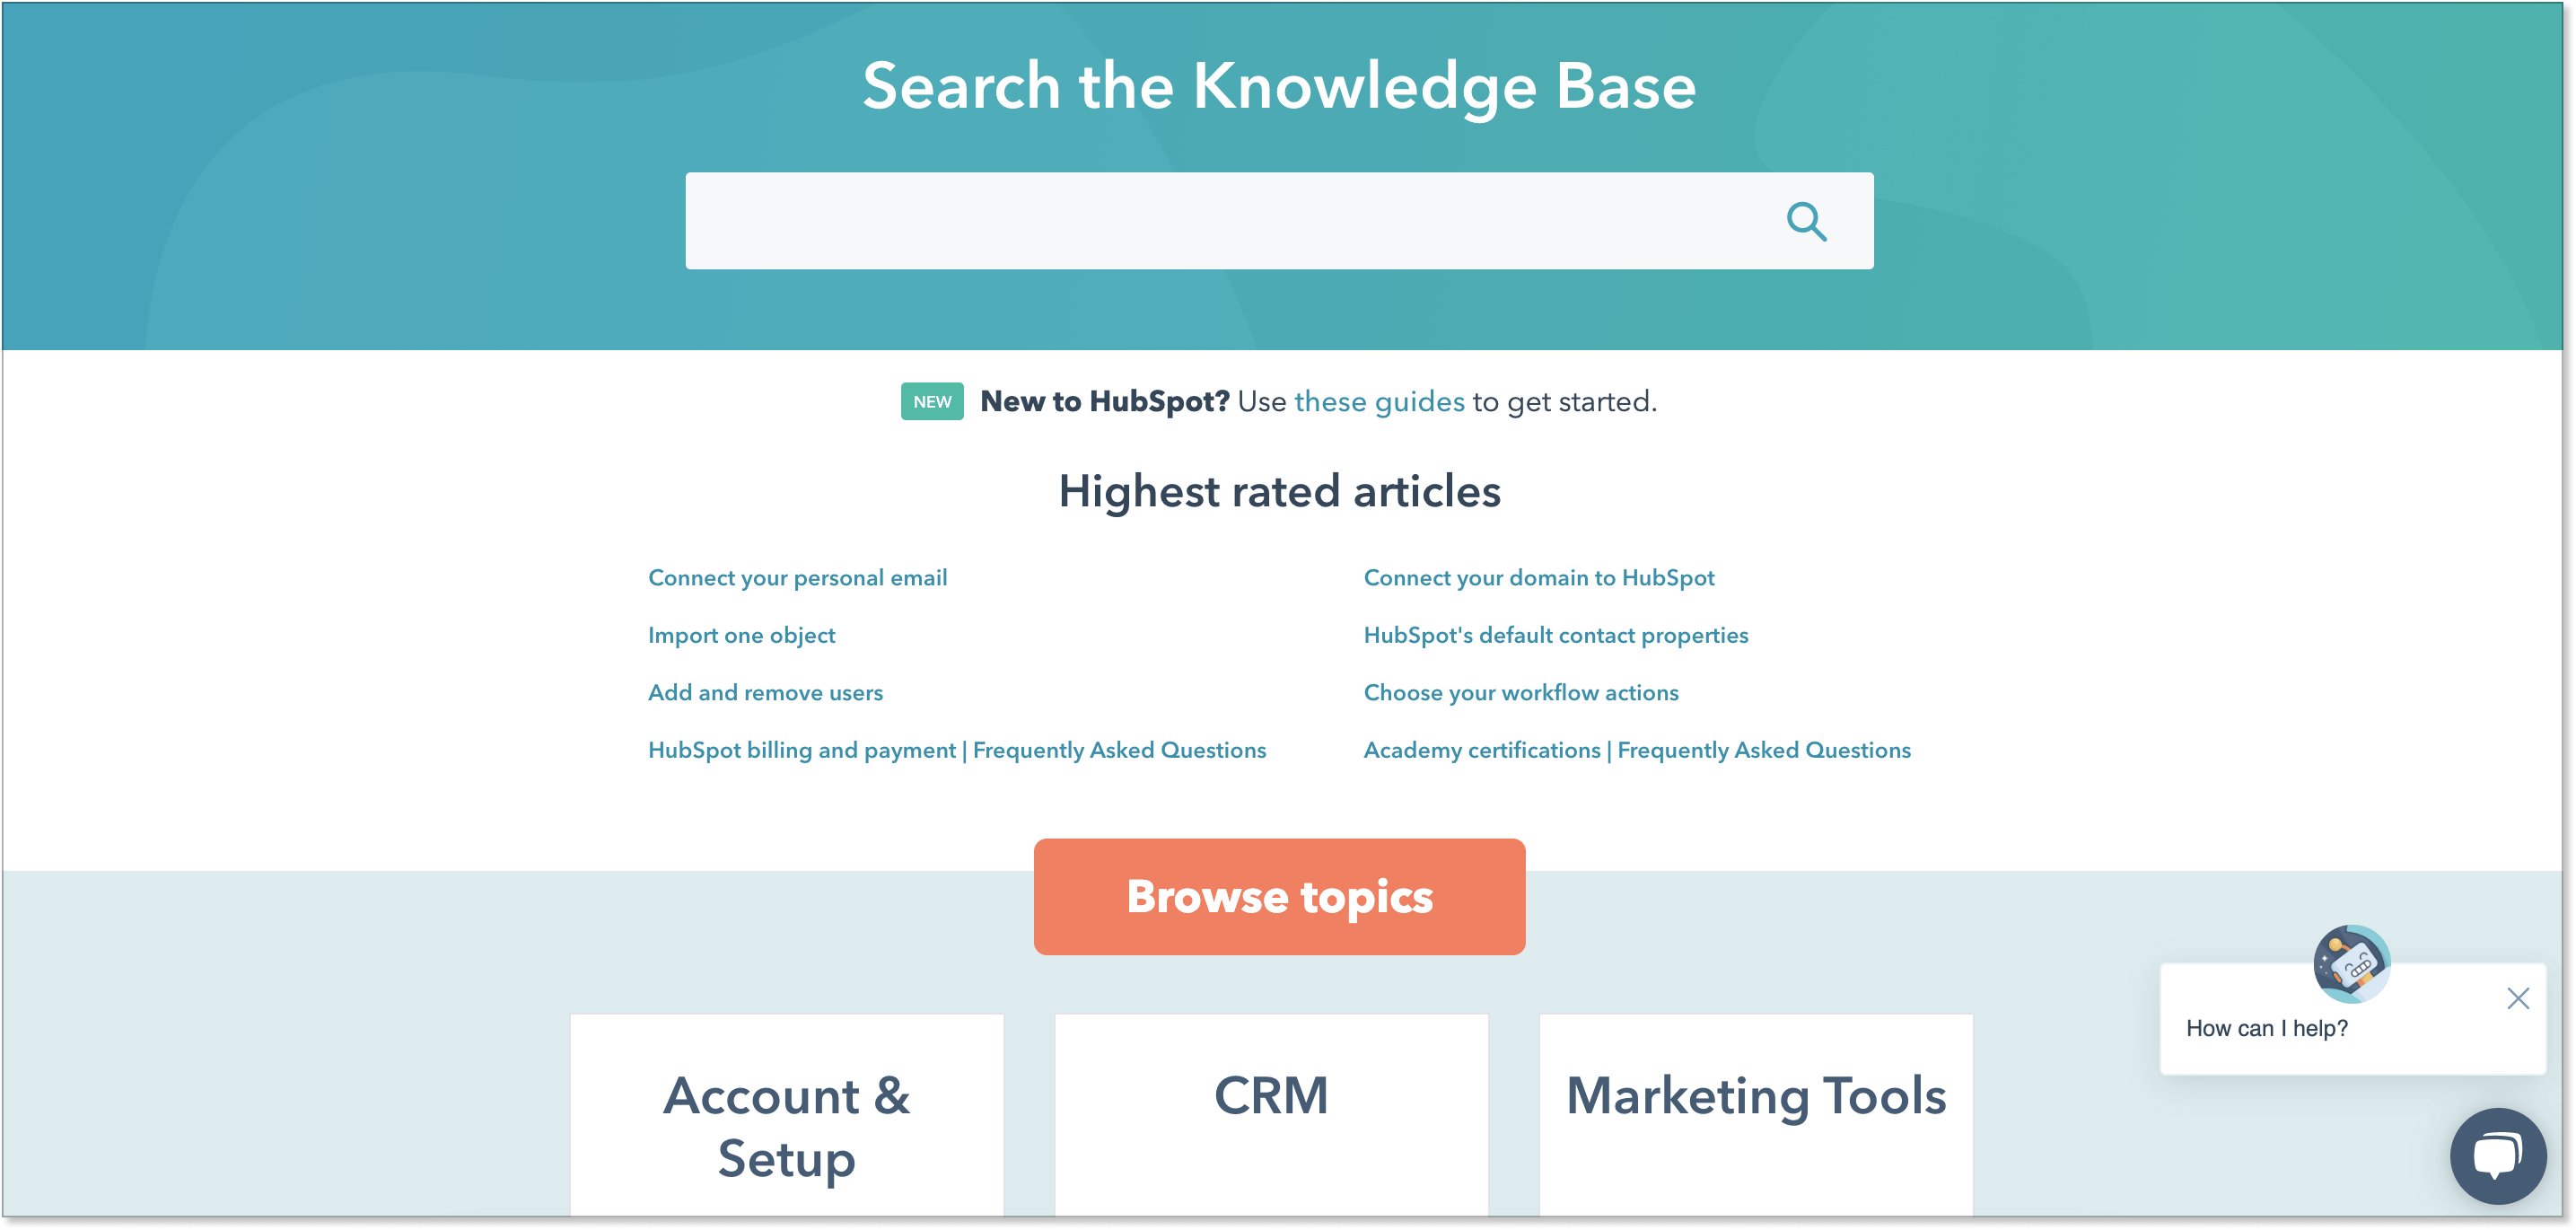2576x1230 pixels.
Task: Click Add and remove users article
Action: coord(766,692)
